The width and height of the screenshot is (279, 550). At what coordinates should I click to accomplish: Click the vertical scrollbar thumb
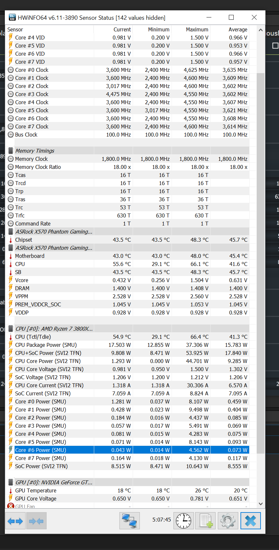pyautogui.click(x=261, y=263)
